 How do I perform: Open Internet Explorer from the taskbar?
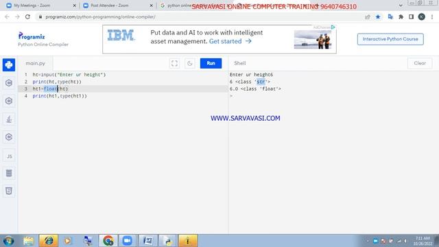[x=48, y=241]
